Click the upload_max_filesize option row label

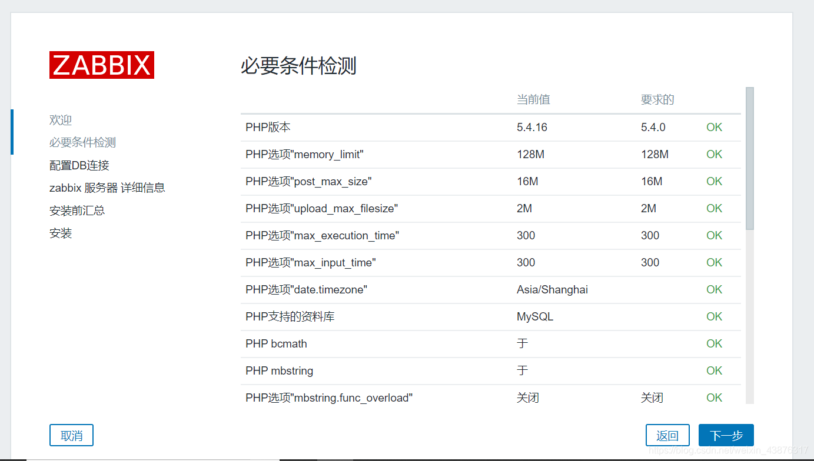pyautogui.click(x=322, y=208)
